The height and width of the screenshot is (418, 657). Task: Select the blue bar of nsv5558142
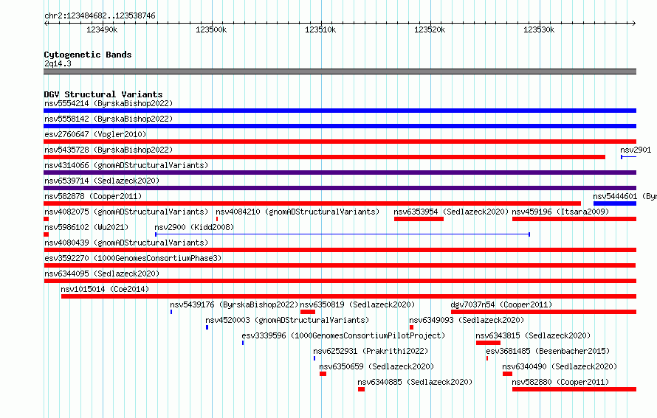point(340,126)
